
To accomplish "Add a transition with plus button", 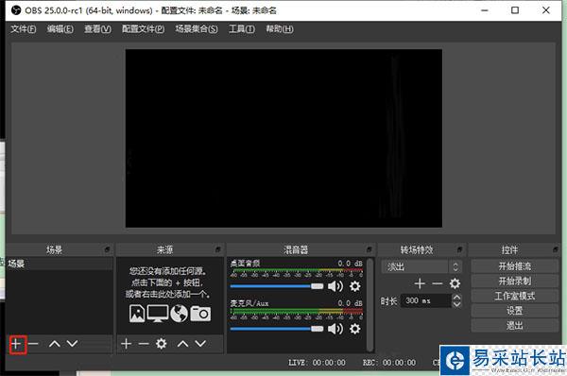I will click(420, 283).
